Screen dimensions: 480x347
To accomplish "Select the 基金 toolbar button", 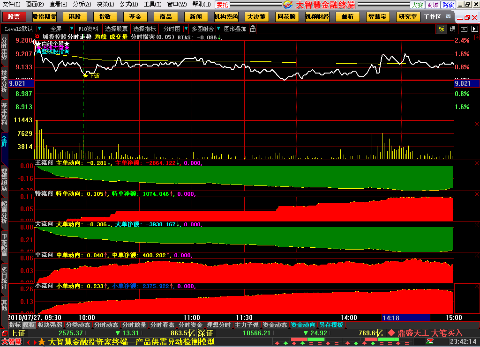I will [x=135, y=16].
